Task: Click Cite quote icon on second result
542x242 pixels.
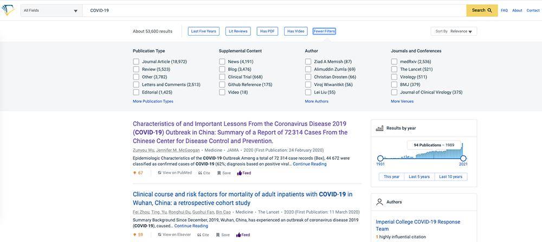Action: [199, 235]
